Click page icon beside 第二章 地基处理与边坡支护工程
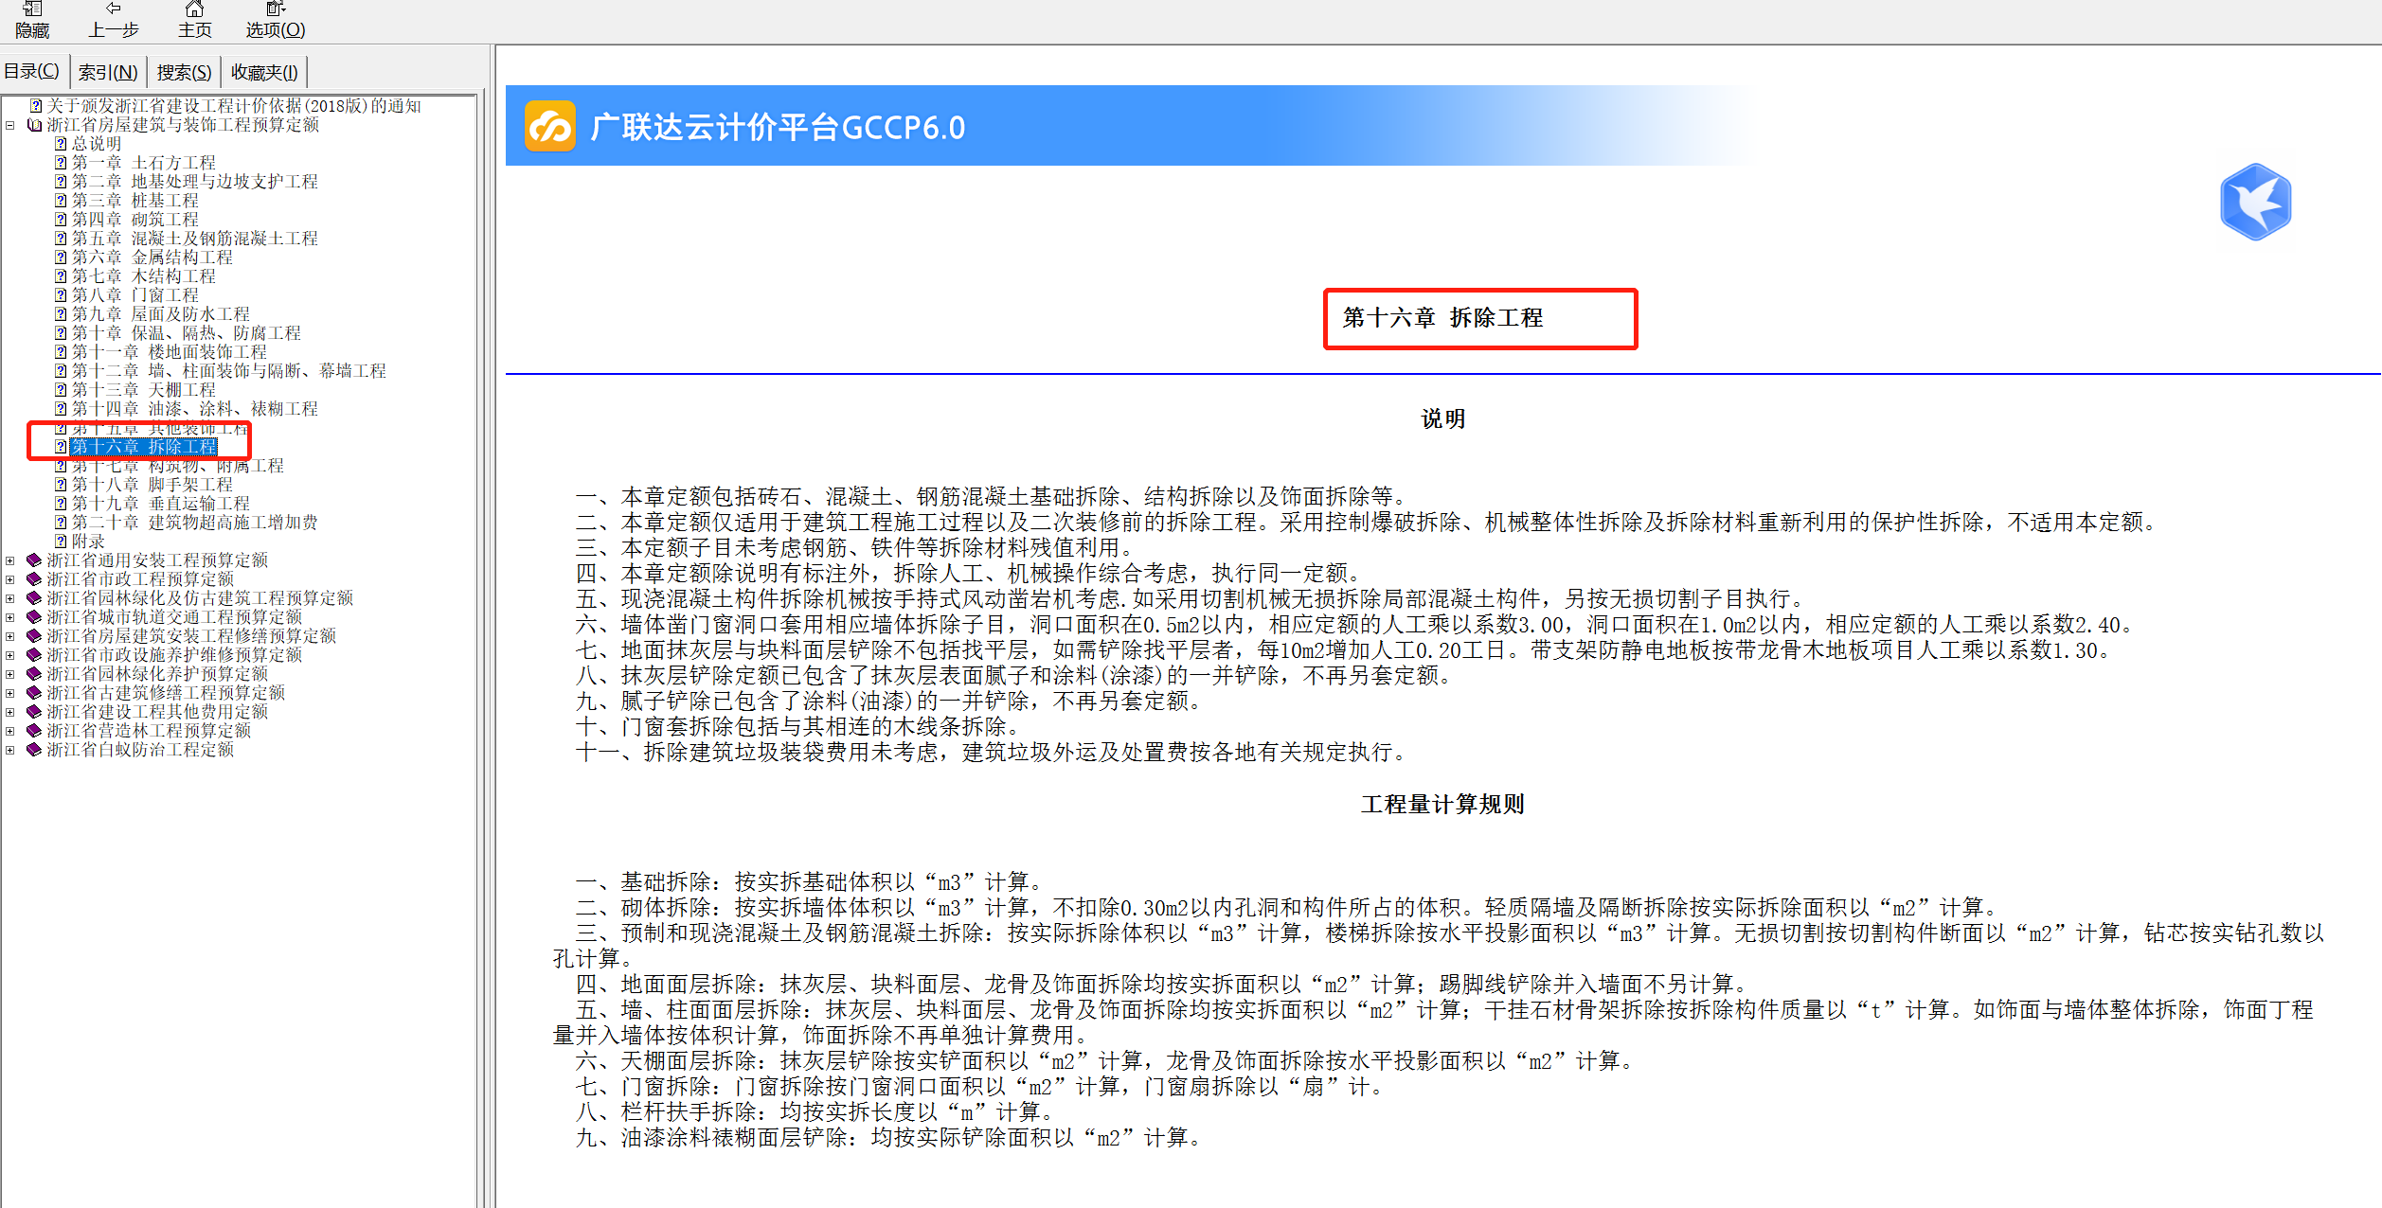This screenshot has height=1208, width=2382. click(61, 182)
